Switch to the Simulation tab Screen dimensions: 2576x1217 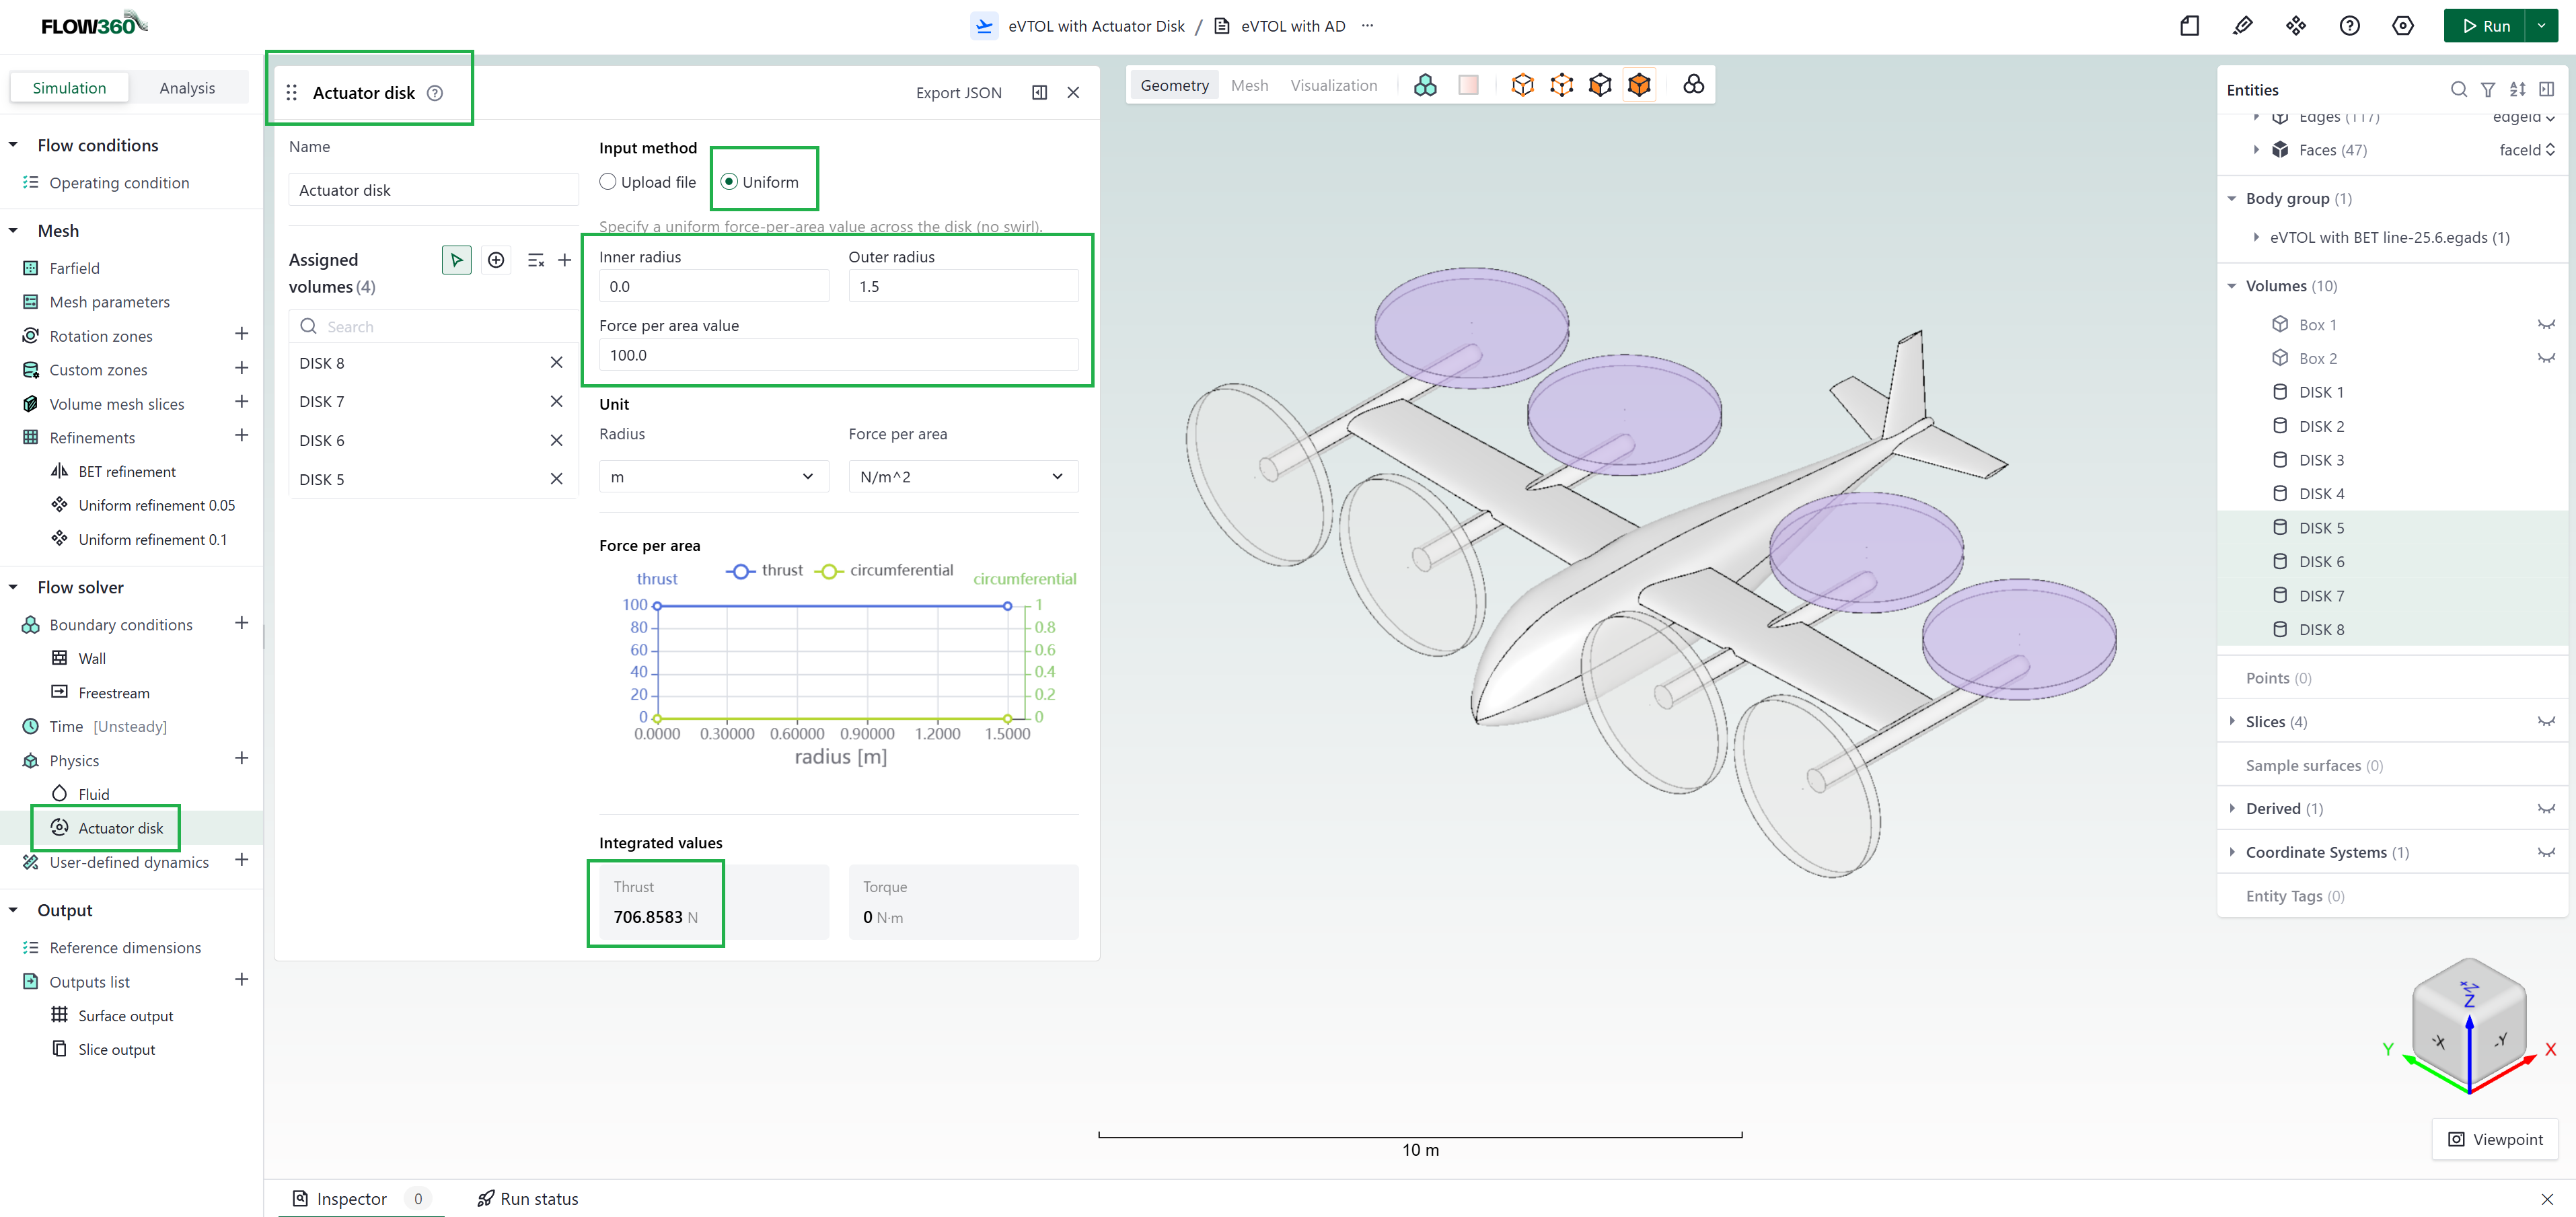pos(69,88)
